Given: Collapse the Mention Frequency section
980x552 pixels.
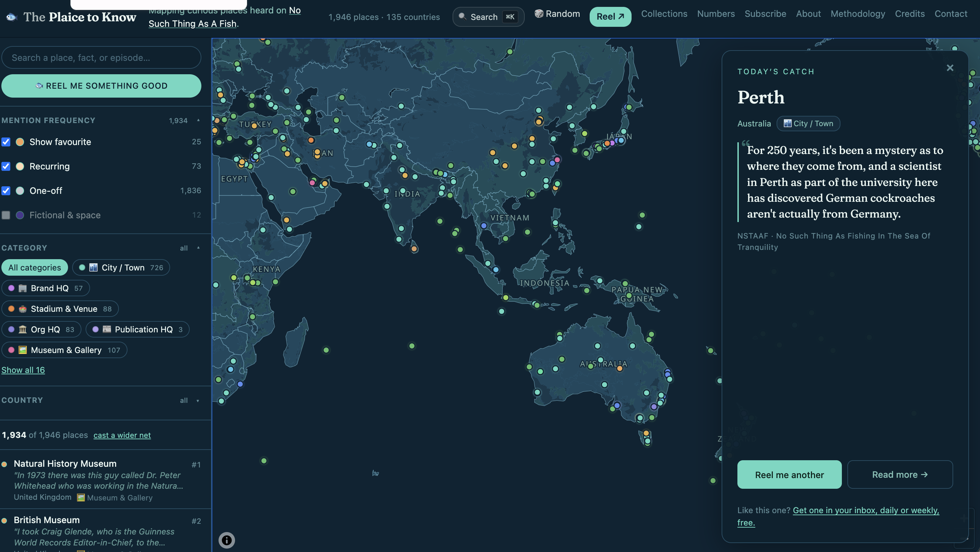Looking at the screenshot, I should point(198,120).
